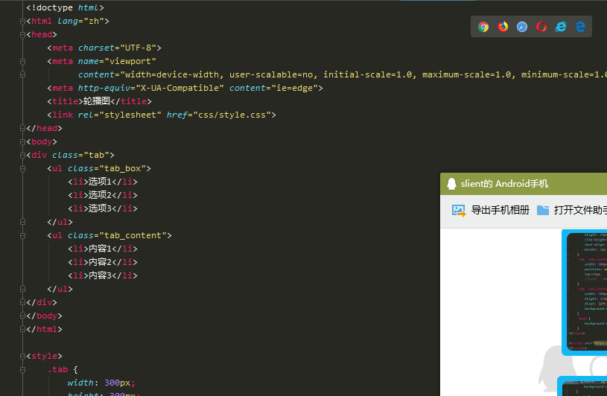This screenshot has width=607, height=396.
Task: Click fold end marker at closing head
Action: [22, 128]
